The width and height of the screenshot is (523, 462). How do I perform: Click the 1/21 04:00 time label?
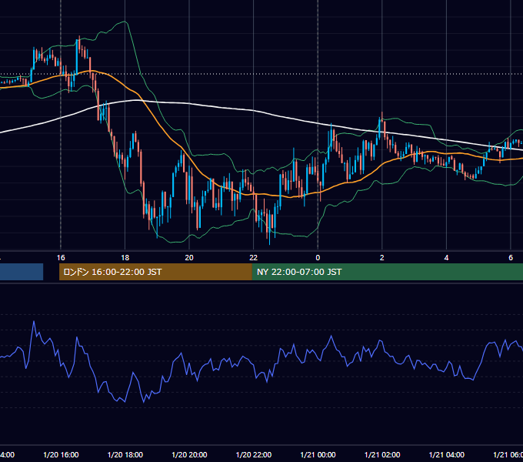tap(447, 454)
